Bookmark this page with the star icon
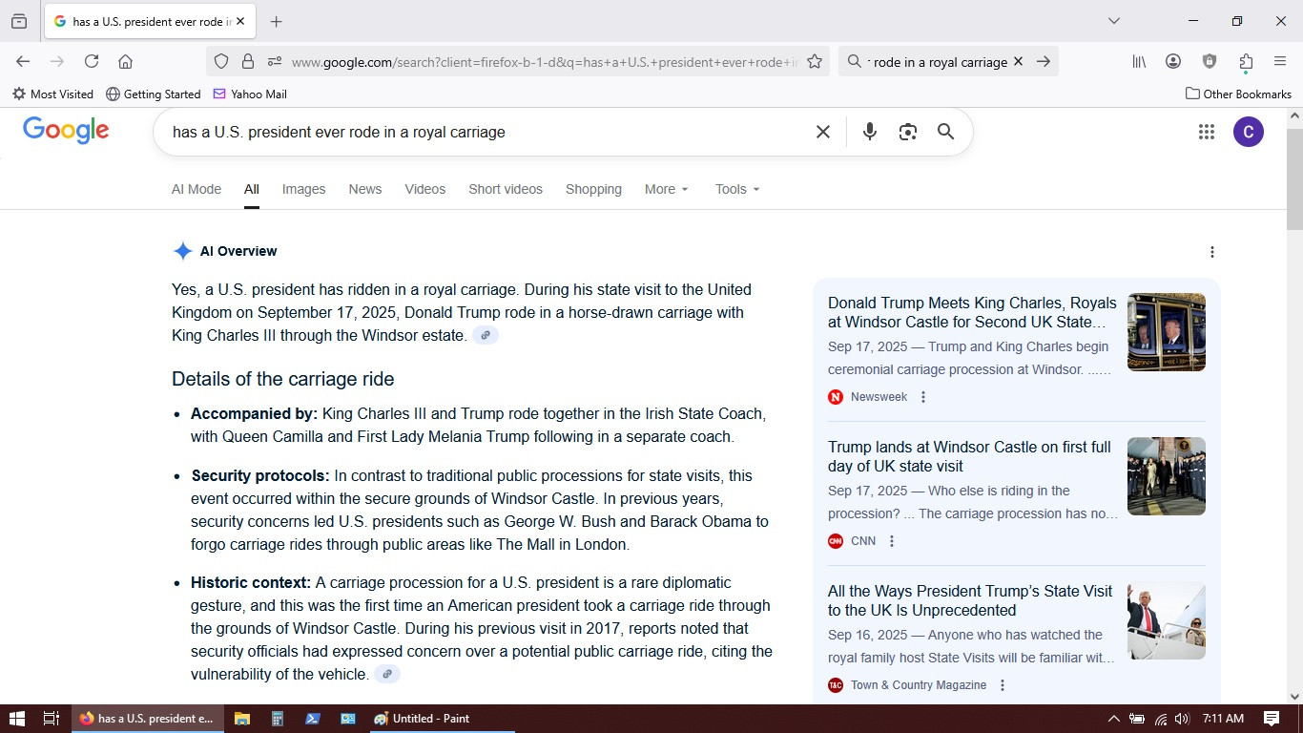The width and height of the screenshot is (1303, 733). pos(815,61)
